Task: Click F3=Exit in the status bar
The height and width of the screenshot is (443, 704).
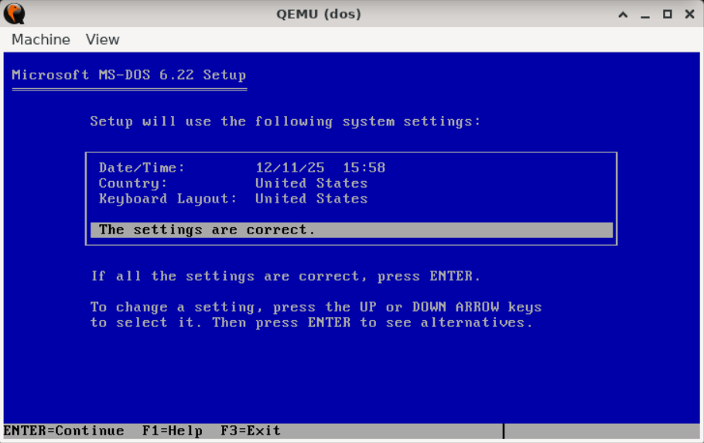Action: click(250, 431)
